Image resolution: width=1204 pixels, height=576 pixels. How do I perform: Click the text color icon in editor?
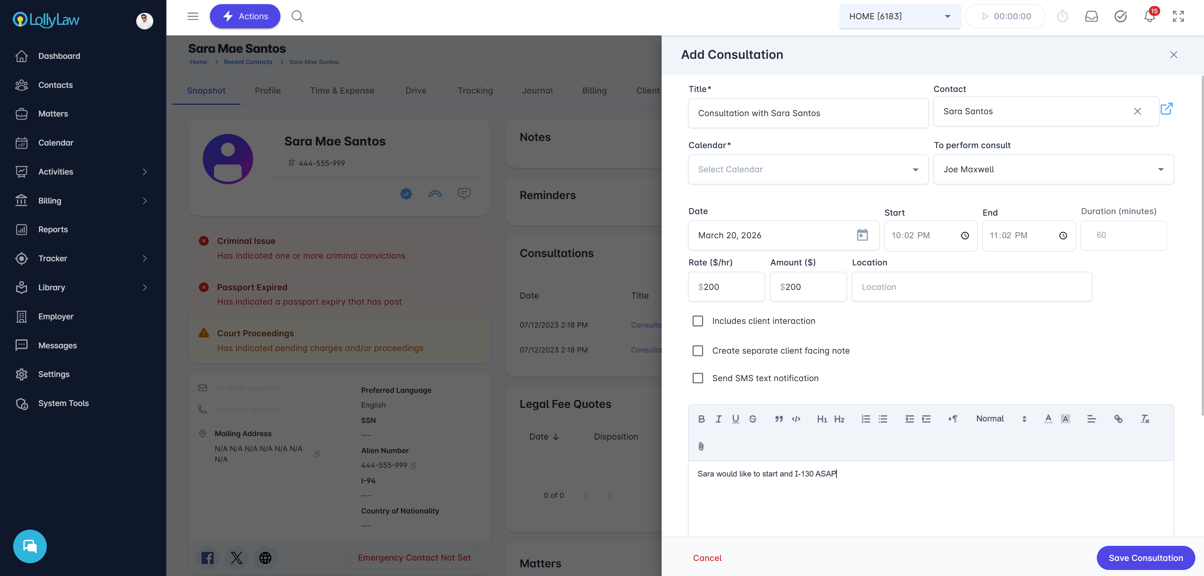click(1048, 419)
